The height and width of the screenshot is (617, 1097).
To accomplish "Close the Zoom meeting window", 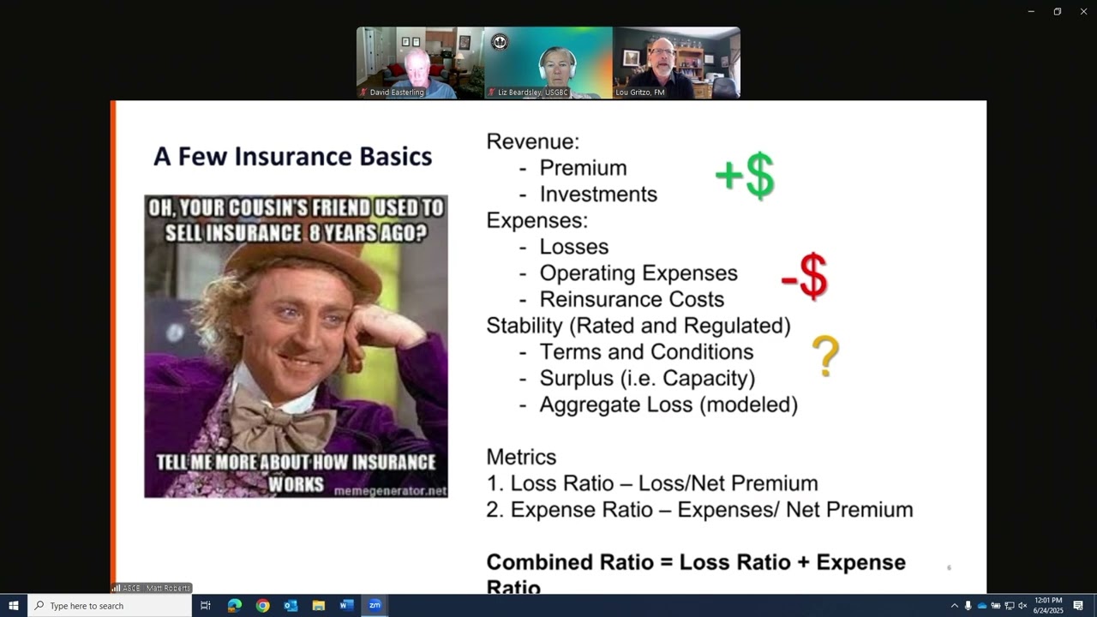I will coord(1083,11).
